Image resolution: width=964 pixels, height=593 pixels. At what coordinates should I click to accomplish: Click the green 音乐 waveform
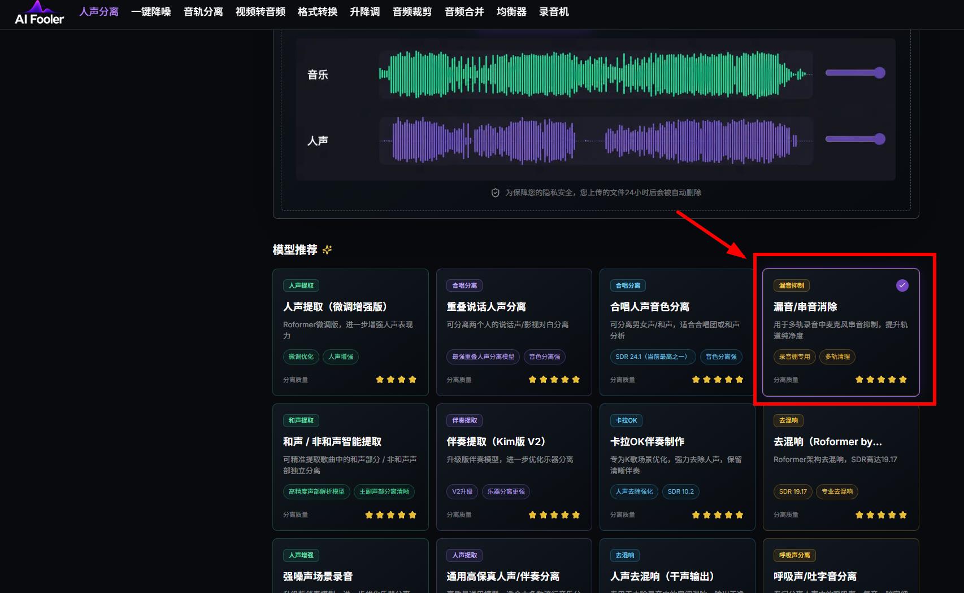(x=596, y=74)
